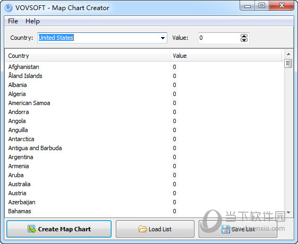Select the Aruba row
The image size is (298, 244).
pyautogui.click(x=144, y=175)
